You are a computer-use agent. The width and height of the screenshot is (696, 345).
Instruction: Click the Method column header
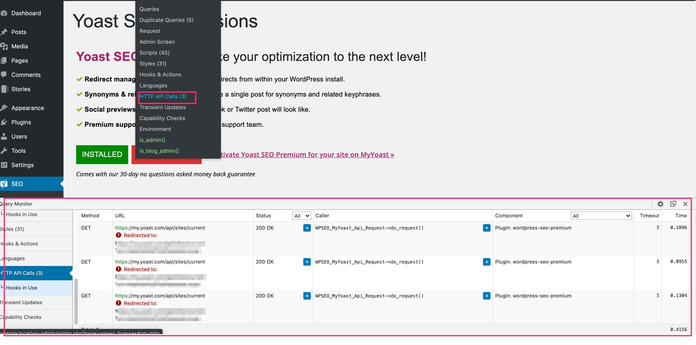90,216
